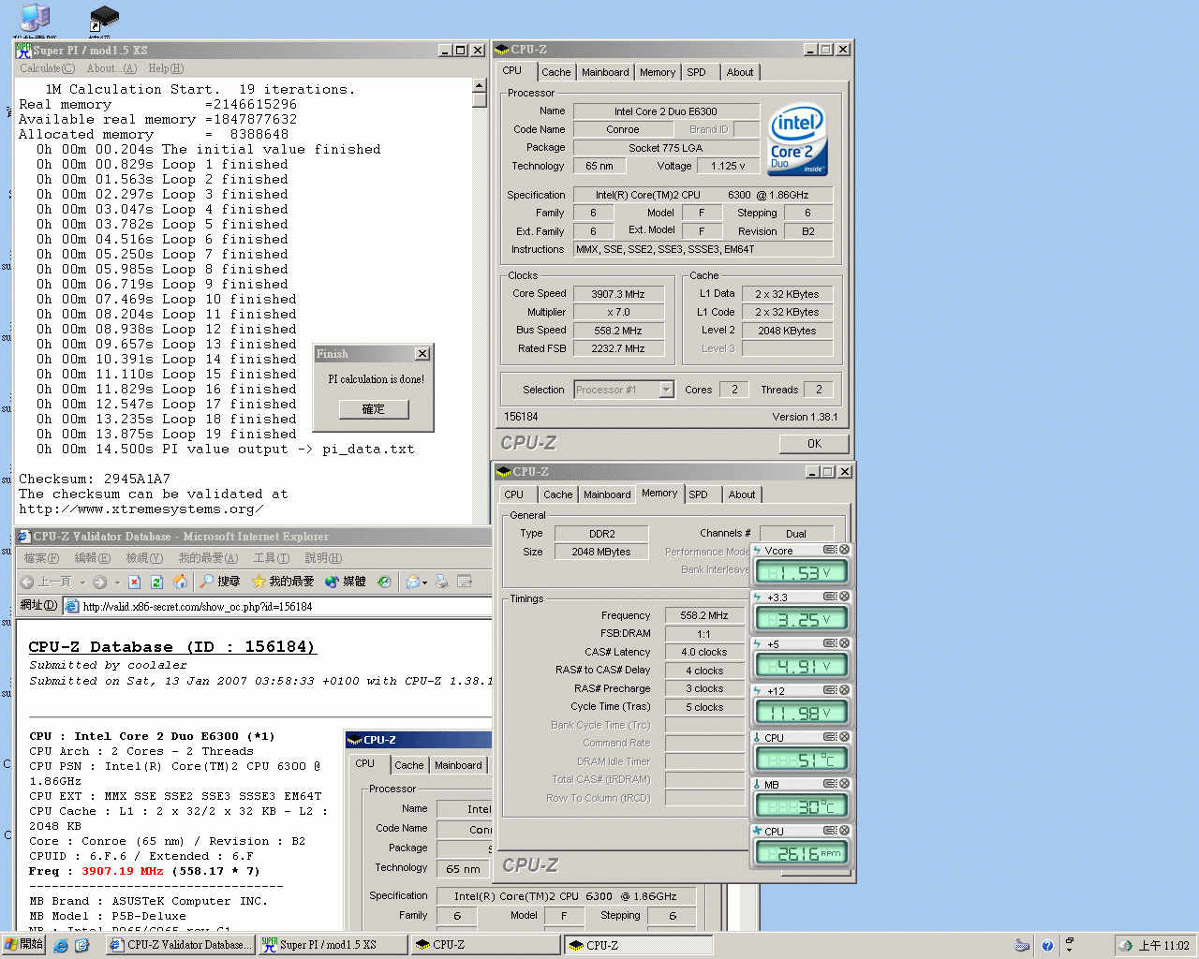Close the +3.3 voltage panel
The width and height of the screenshot is (1199, 959).
(844, 597)
